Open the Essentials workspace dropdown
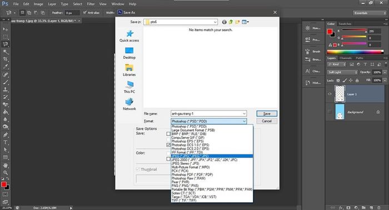Image resolution: width=389 pixels, height=210 pixels. click(370, 13)
